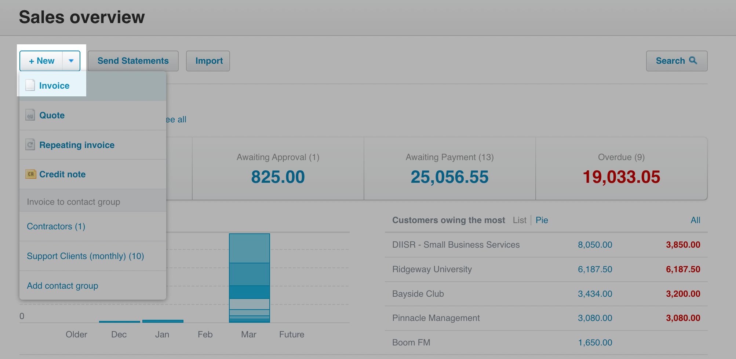The image size is (736, 359).
Task: Click Send Statements button
Action: (x=133, y=61)
